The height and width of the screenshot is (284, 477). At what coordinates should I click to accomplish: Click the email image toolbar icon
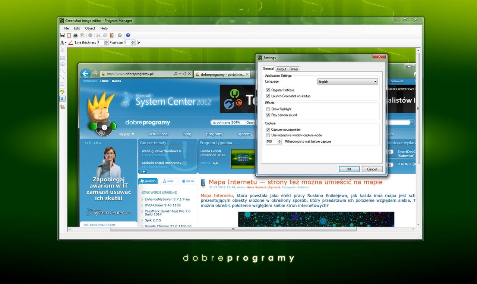pos(82,35)
